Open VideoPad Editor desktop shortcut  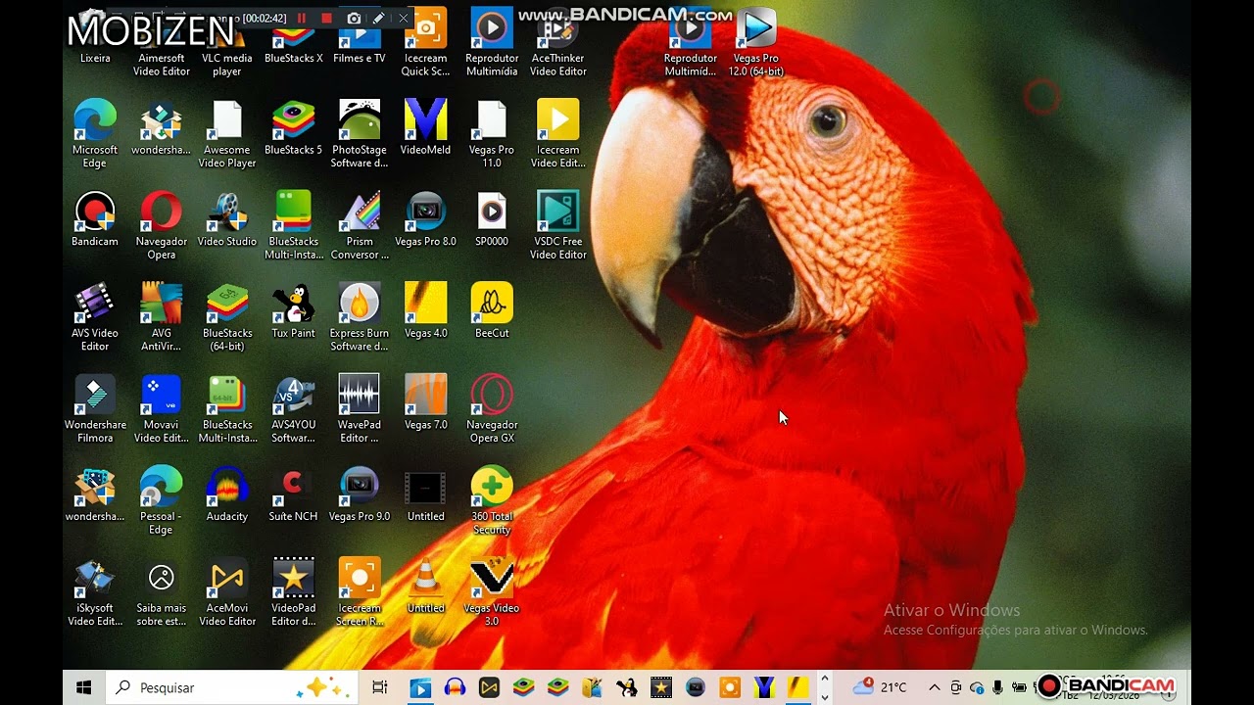point(294,592)
